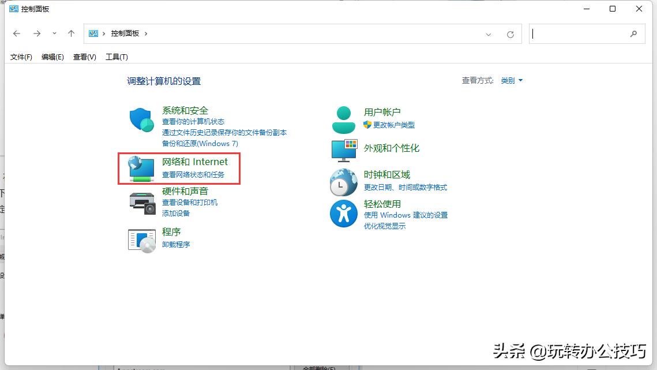
Task: Click the 网络和 Internet globe icon
Action: [141, 168]
